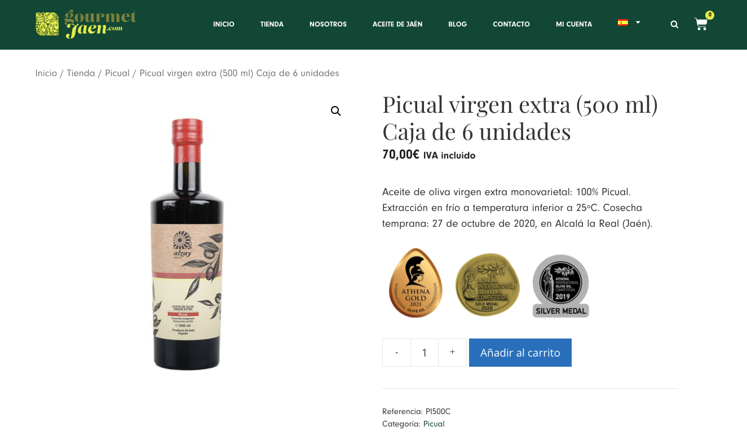Viewport: 747px width, 444px height.
Task: Open the search magnifier in header
Action: [674, 24]
